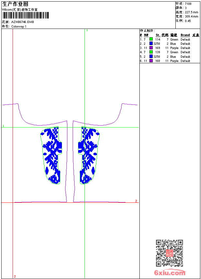This screenshot has height=279, width=201.
Task: Click the stitch count value 7108
Action: tap(188, 4)
